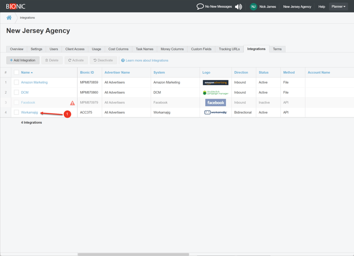
Task: Switch to the Settings tab
Action: click(x=37, y=49)
